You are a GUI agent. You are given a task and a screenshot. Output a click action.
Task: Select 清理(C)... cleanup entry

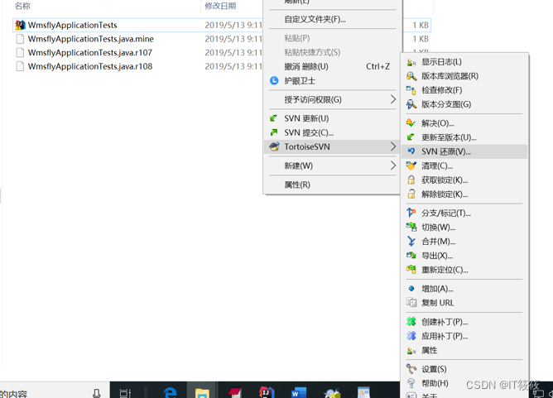pos(464,165)
